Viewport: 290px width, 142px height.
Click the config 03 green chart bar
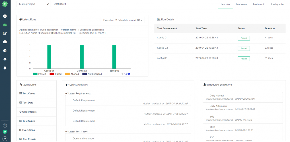click(114, 57)
